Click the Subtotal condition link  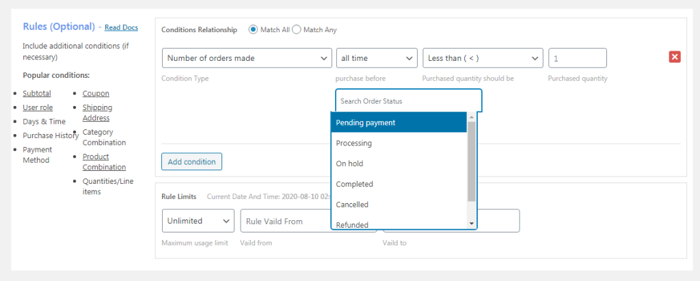click(37, 94)
